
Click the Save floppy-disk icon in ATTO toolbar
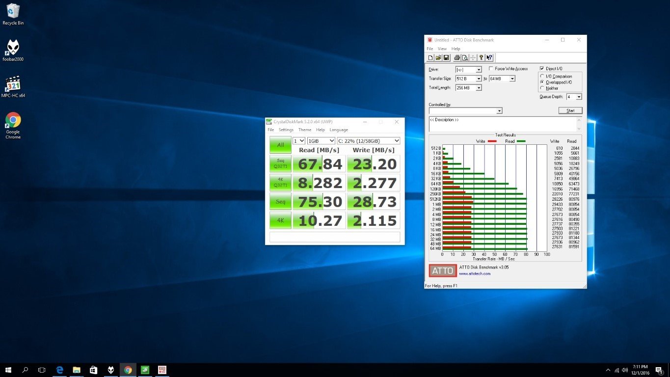pyautogui.click(x=446, y=57)
